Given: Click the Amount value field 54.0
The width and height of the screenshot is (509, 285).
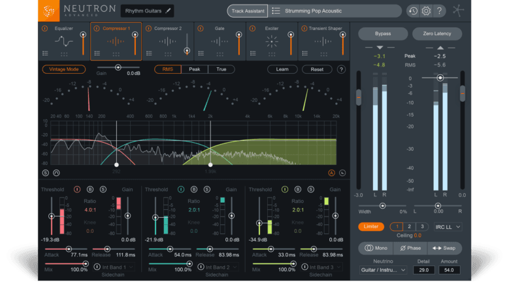Looking at the screenshot, I should click(x=449, y=270).
